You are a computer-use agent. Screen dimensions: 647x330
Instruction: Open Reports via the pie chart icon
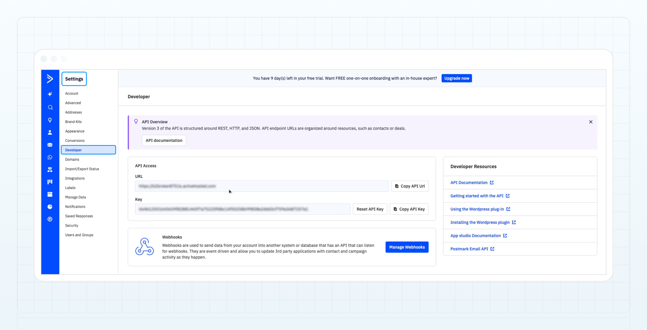pyautogui.click(x=50, y=207)
